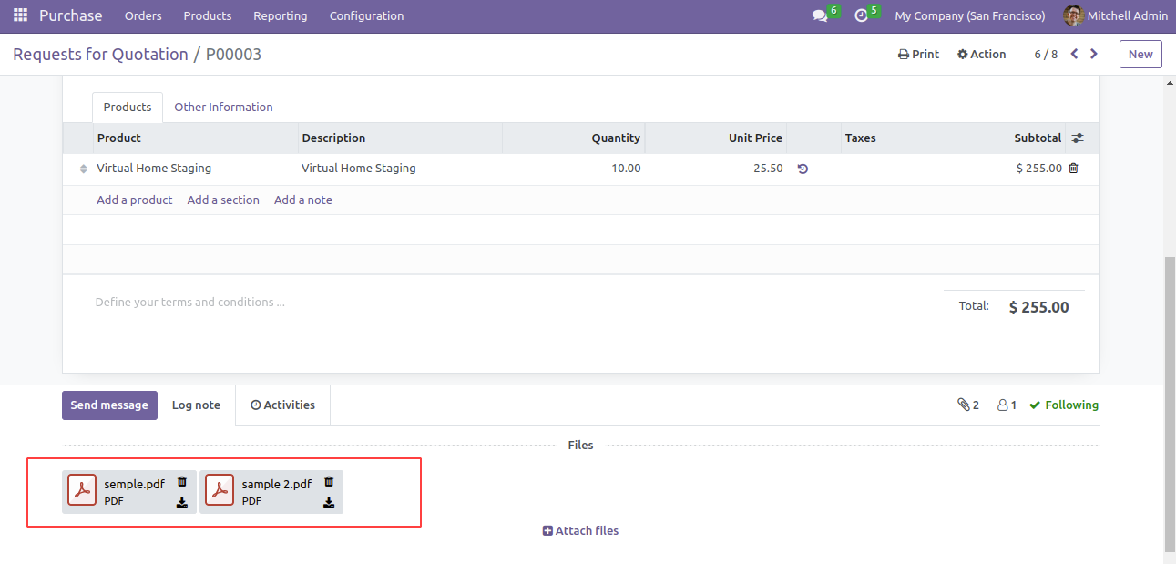Open the Reporting menu

click(x=281, y=15)
